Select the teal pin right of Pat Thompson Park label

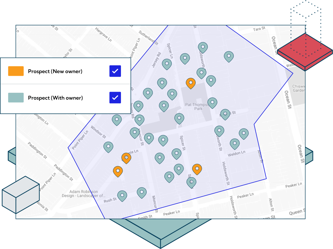coord(212,103)
